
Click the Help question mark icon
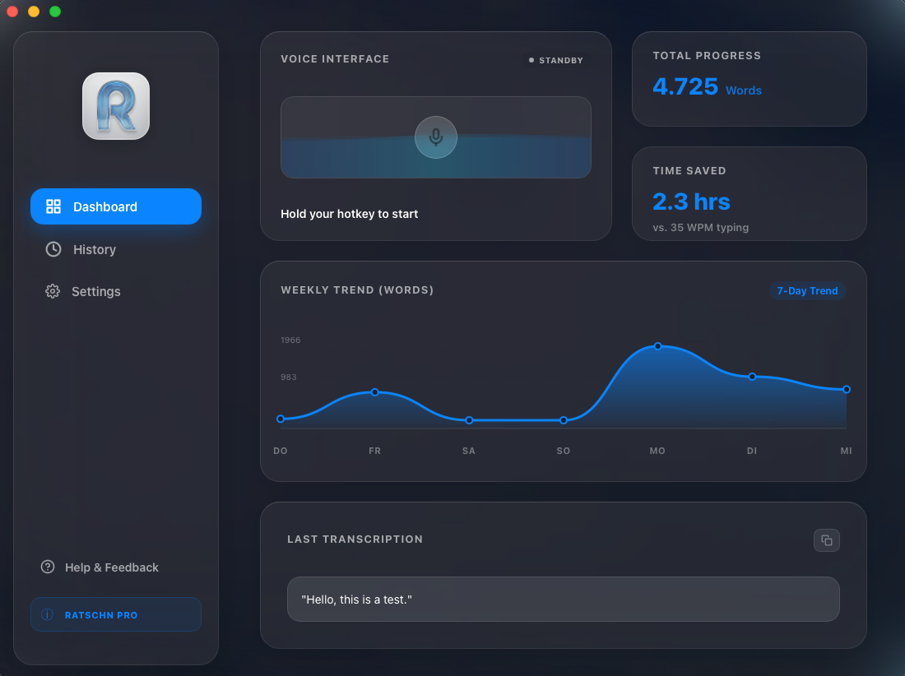pyautogui.click(x=48, y=567)
